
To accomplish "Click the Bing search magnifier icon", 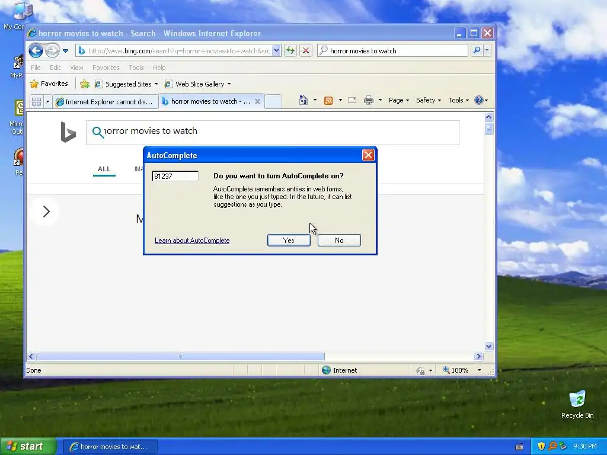I will (98, 132).
